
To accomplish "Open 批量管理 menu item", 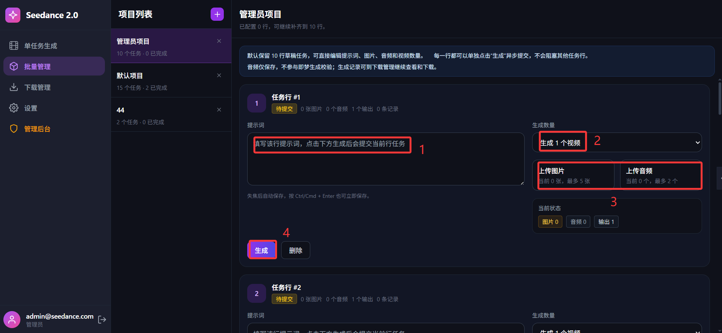I will click(54, 66).
